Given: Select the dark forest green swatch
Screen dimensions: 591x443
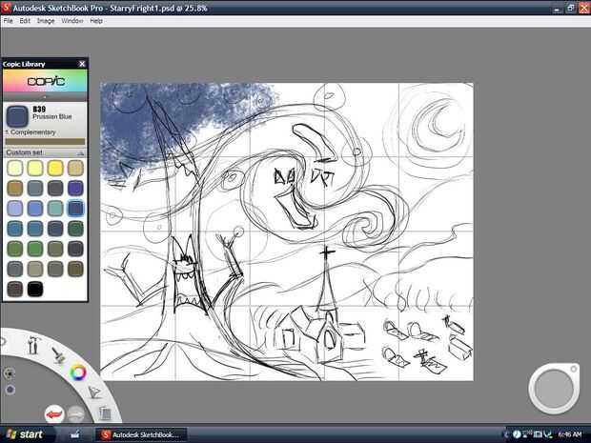Looking at the screenshot, I should click(x=75, y=229).
